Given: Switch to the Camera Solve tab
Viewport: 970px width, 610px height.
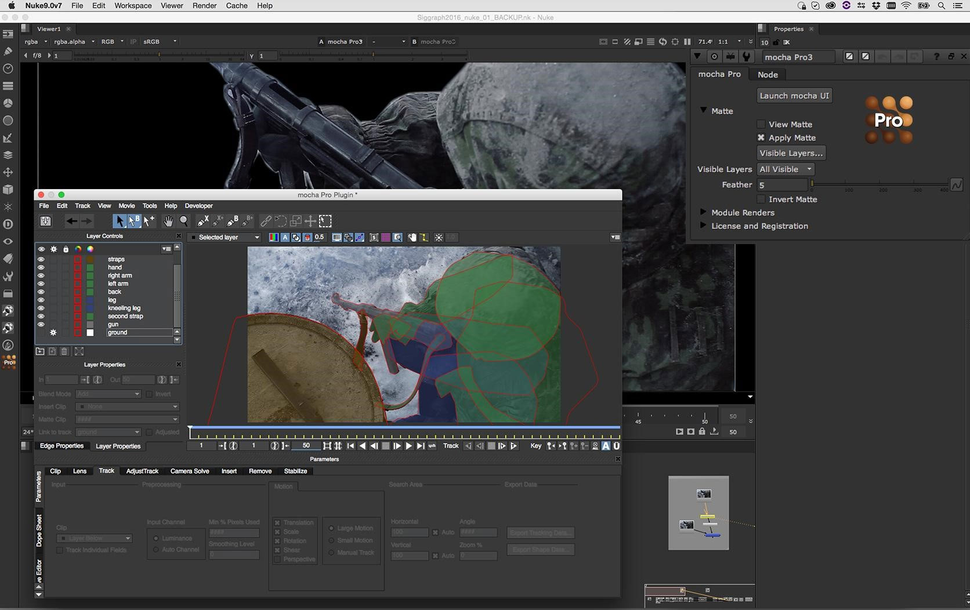Looking at the screenshot, I should [190, 471].
